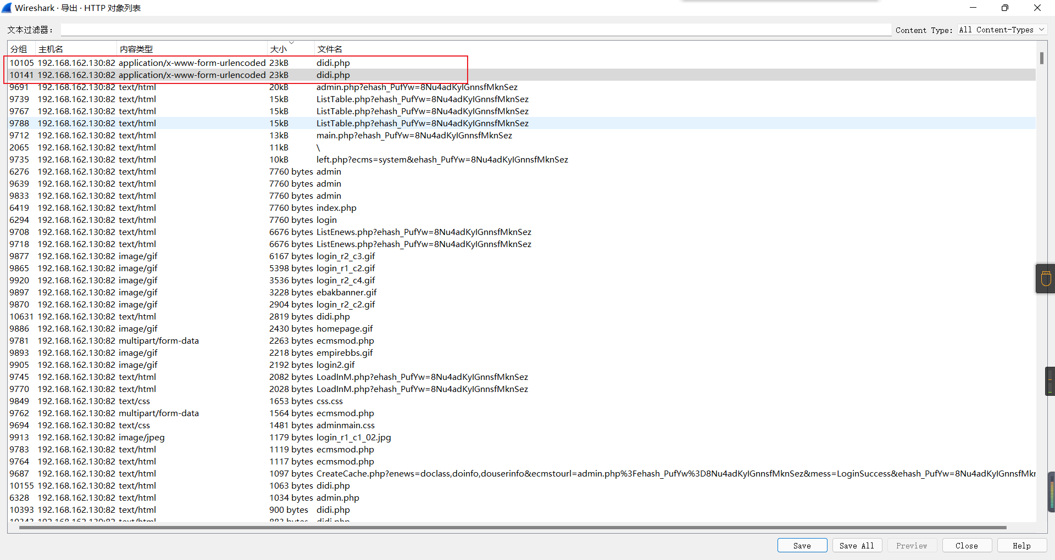Select the 9870 login_r2_c2.gif row
The image size is (1055, 560).
click(x=521, y=305)
